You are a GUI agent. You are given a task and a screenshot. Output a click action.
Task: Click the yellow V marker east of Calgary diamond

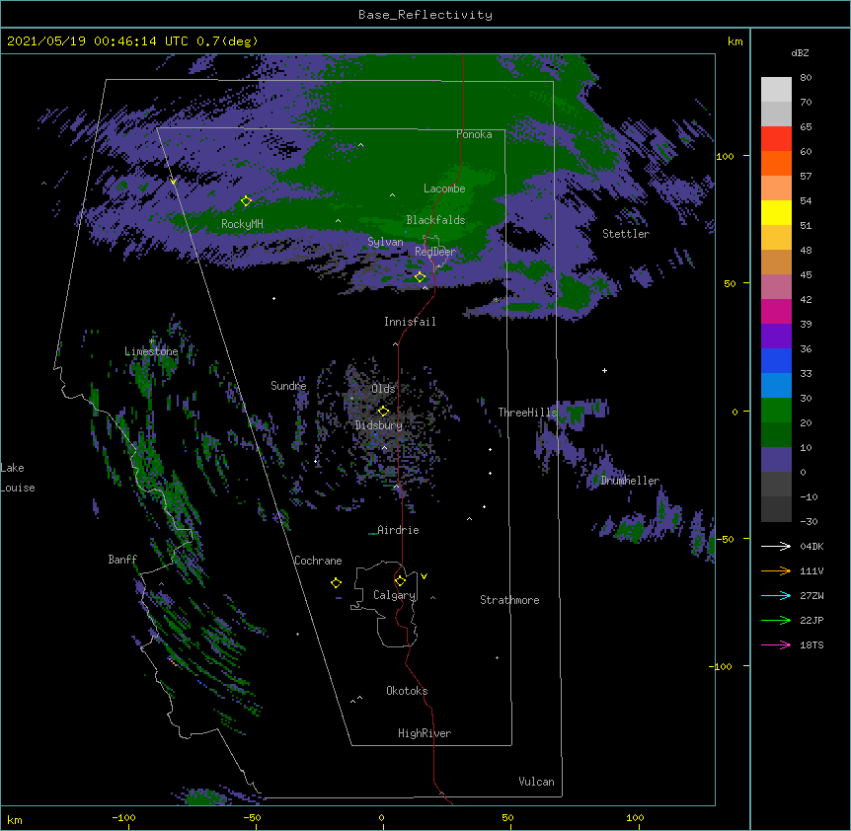point(424,576)
